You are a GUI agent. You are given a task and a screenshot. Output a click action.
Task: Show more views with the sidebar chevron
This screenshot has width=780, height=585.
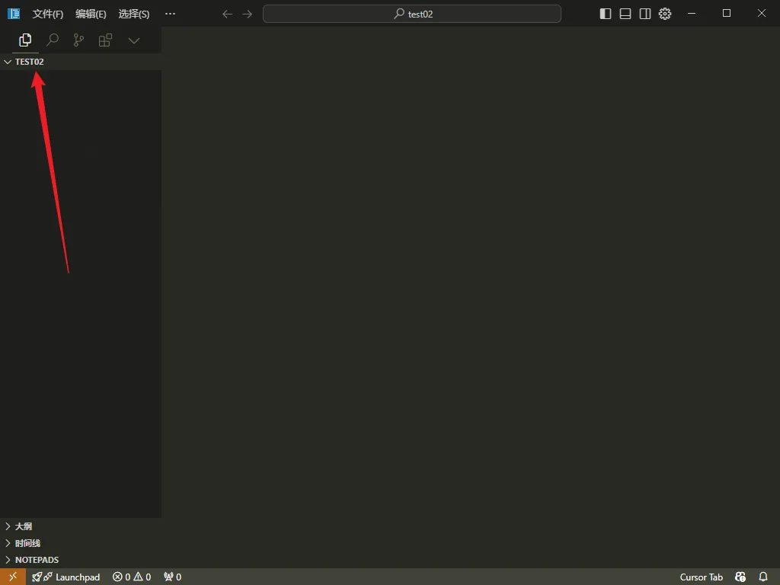tap(134, 40)
